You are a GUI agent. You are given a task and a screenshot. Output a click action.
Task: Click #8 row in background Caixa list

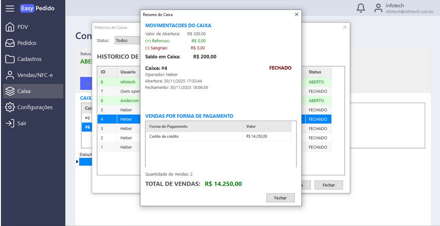click(x=87, y=118)
